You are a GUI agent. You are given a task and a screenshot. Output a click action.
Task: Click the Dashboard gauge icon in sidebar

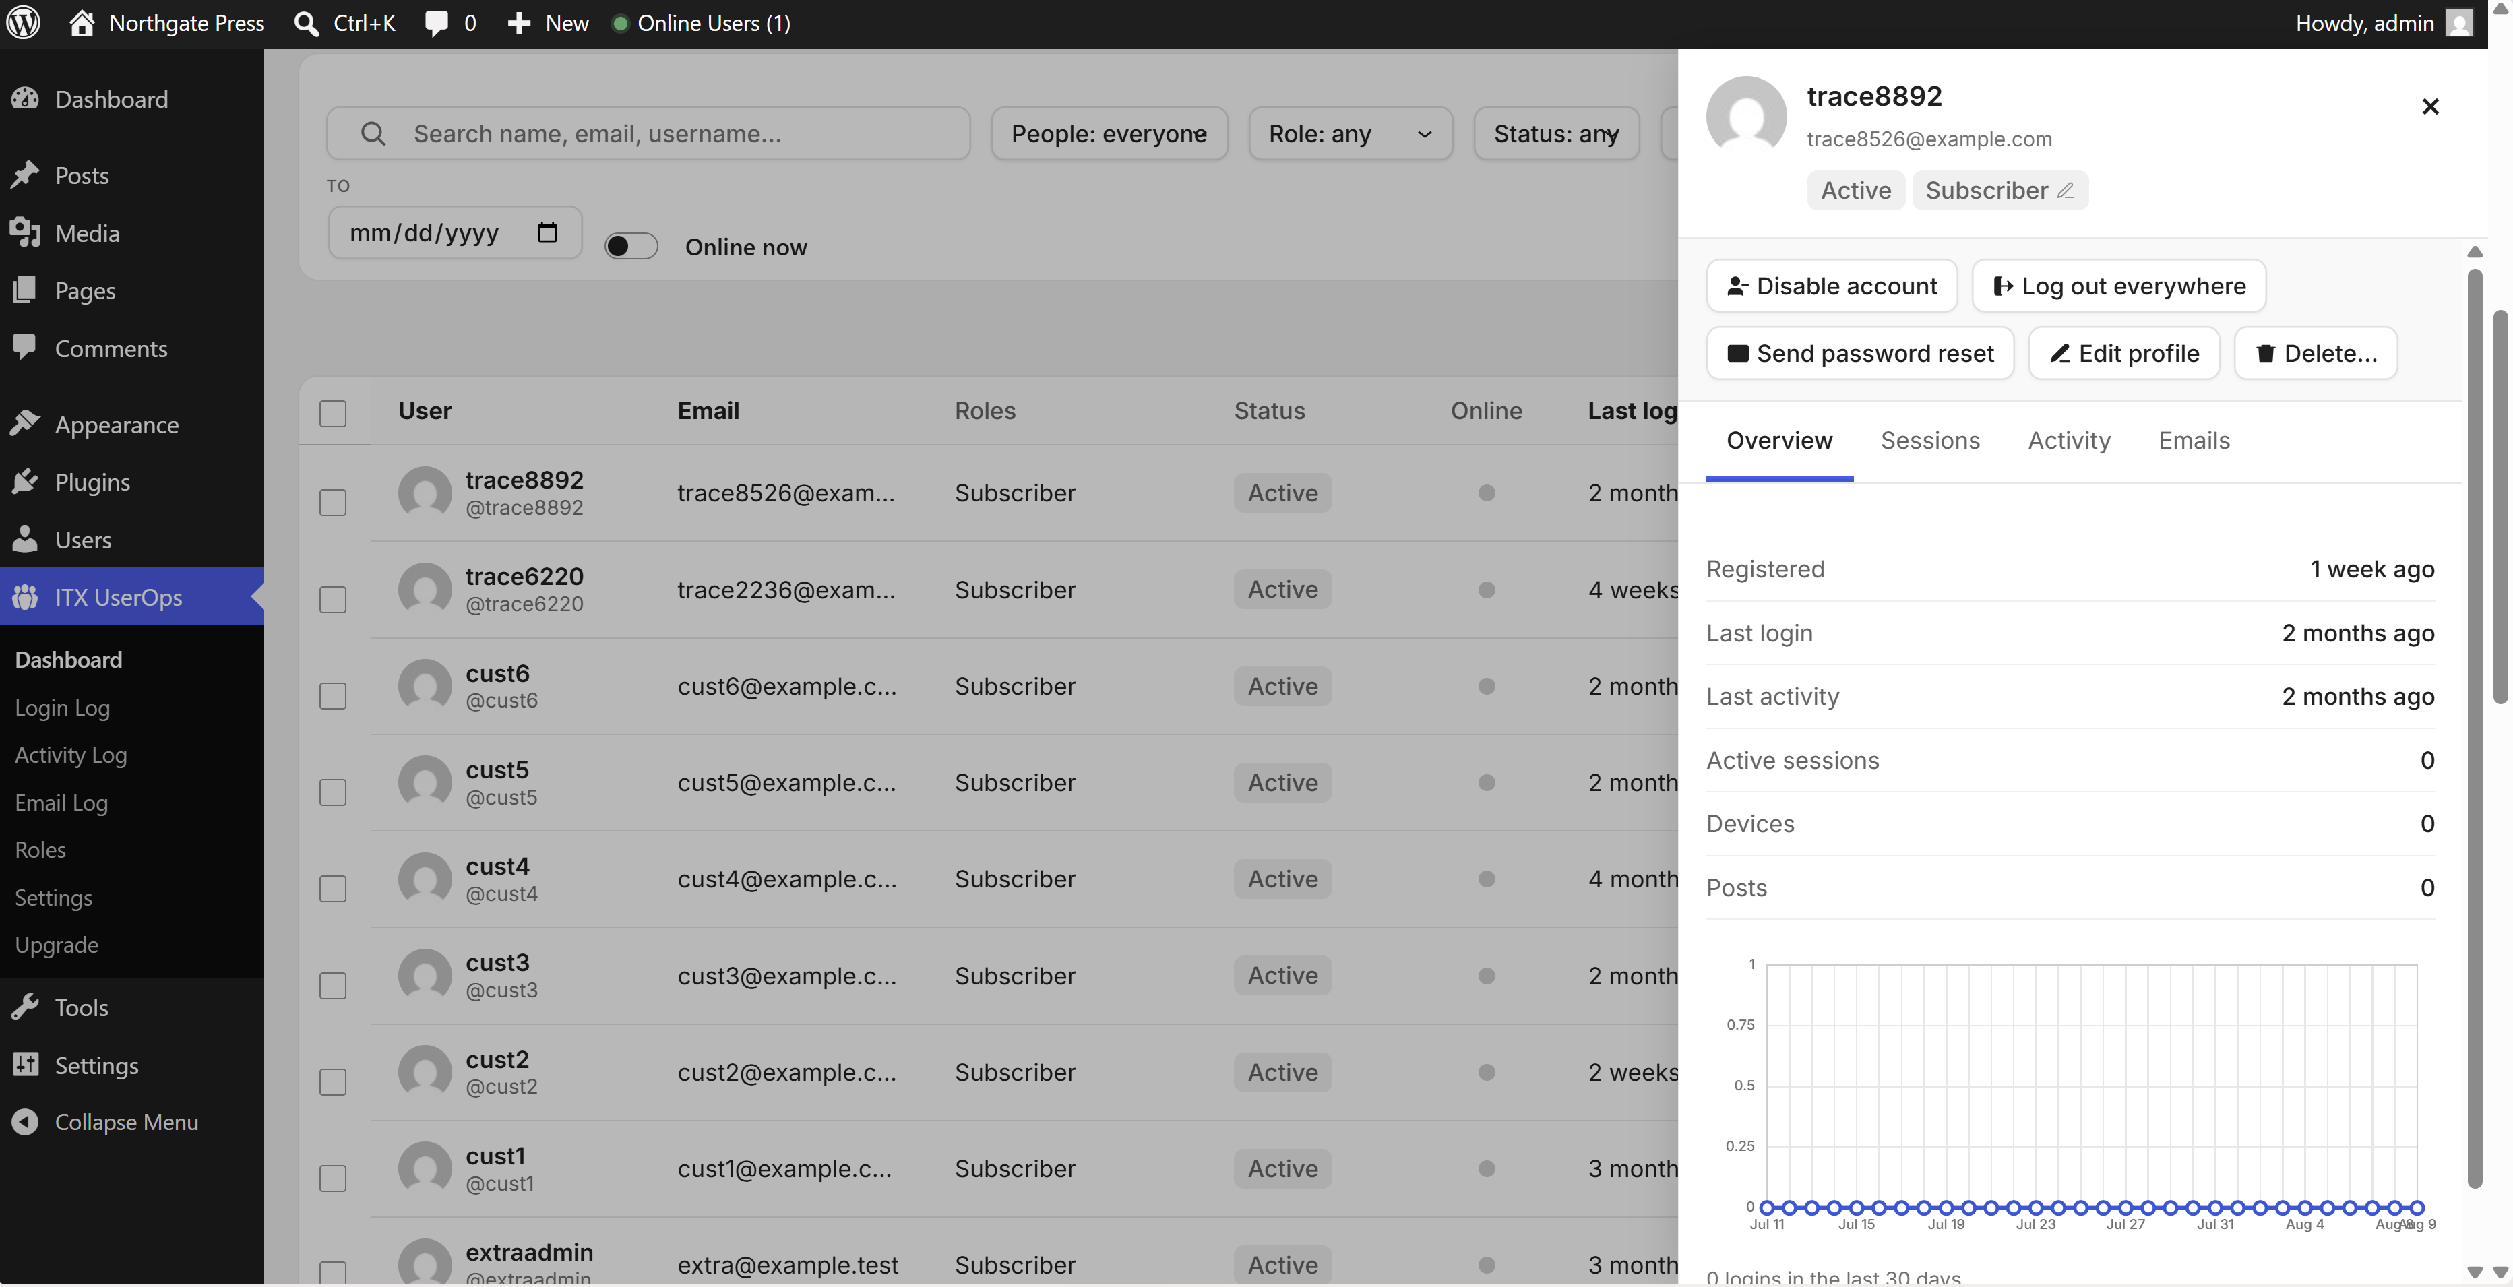click(26, 98)
